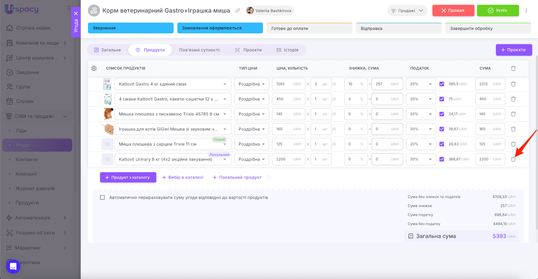Click trash icon in the product table header
Viewport: 538px width, 279px height.
click(513, 68)
